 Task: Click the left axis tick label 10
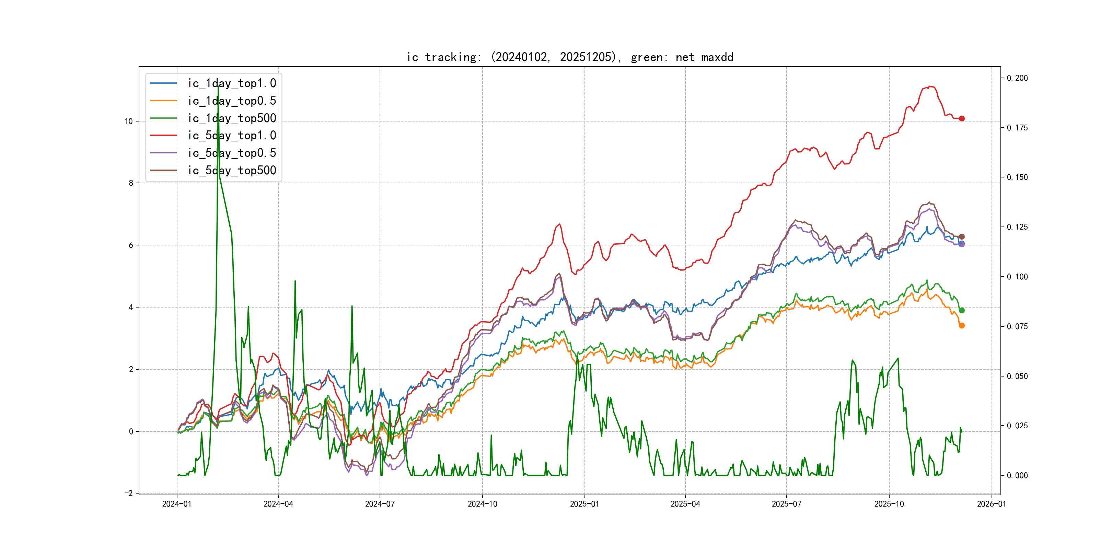tap(129, 121)
